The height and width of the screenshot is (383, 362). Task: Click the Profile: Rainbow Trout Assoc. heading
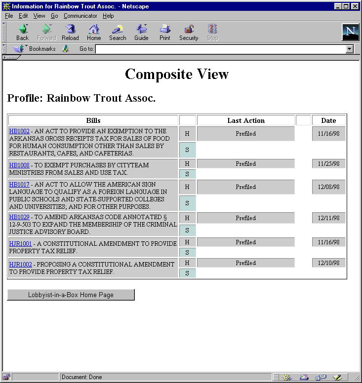(81, 98)
